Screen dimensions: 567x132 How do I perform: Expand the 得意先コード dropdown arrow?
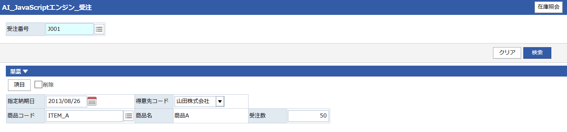[220, 101]
